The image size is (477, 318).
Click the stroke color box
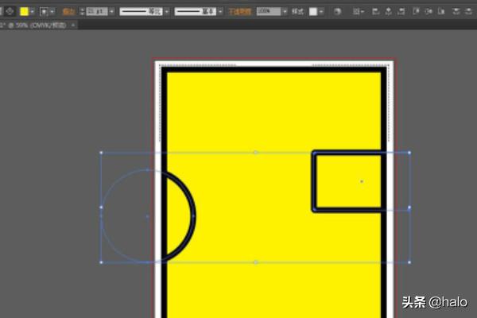click(x=43, y=12)
